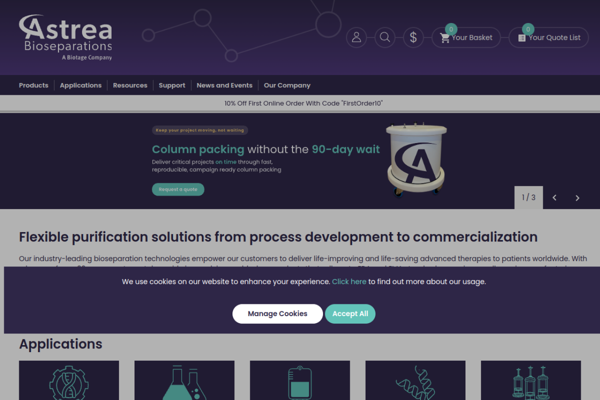Open the Products menu
The height and width of the screenshot is (400, 600).
click(x=34, y=85)
